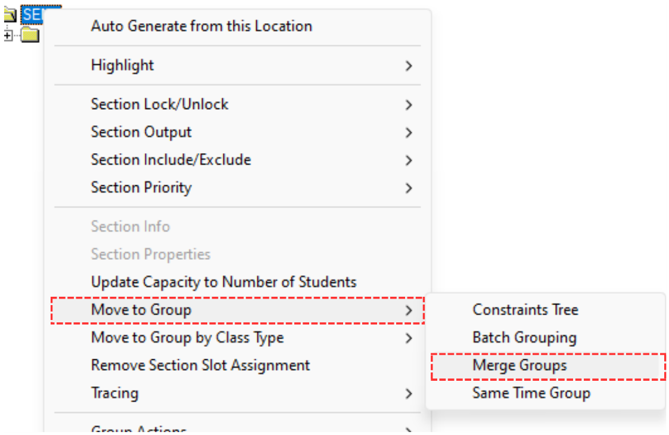Choose Remove Section Slot Assignment

point(200,365)
